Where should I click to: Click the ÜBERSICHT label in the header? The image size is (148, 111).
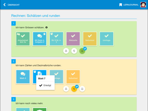pyautogui.click(x=14, y=5)
